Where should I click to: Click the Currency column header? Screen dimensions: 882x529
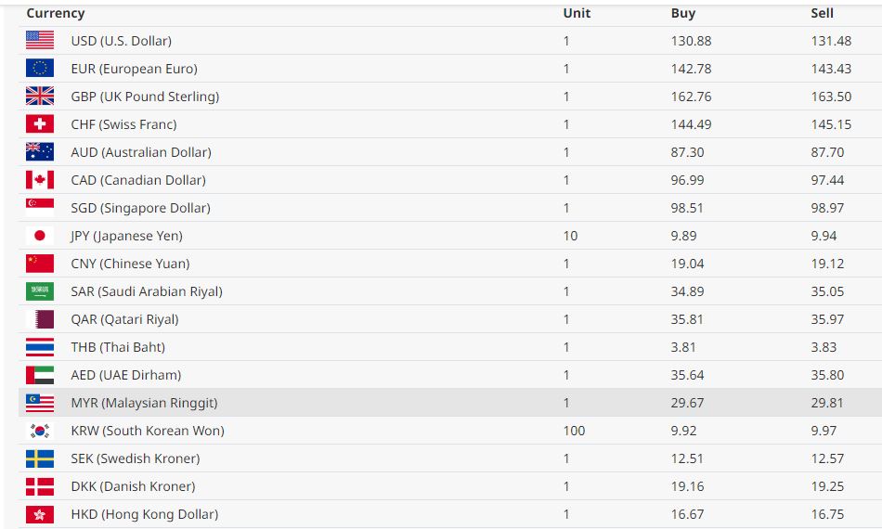(56, 13)
